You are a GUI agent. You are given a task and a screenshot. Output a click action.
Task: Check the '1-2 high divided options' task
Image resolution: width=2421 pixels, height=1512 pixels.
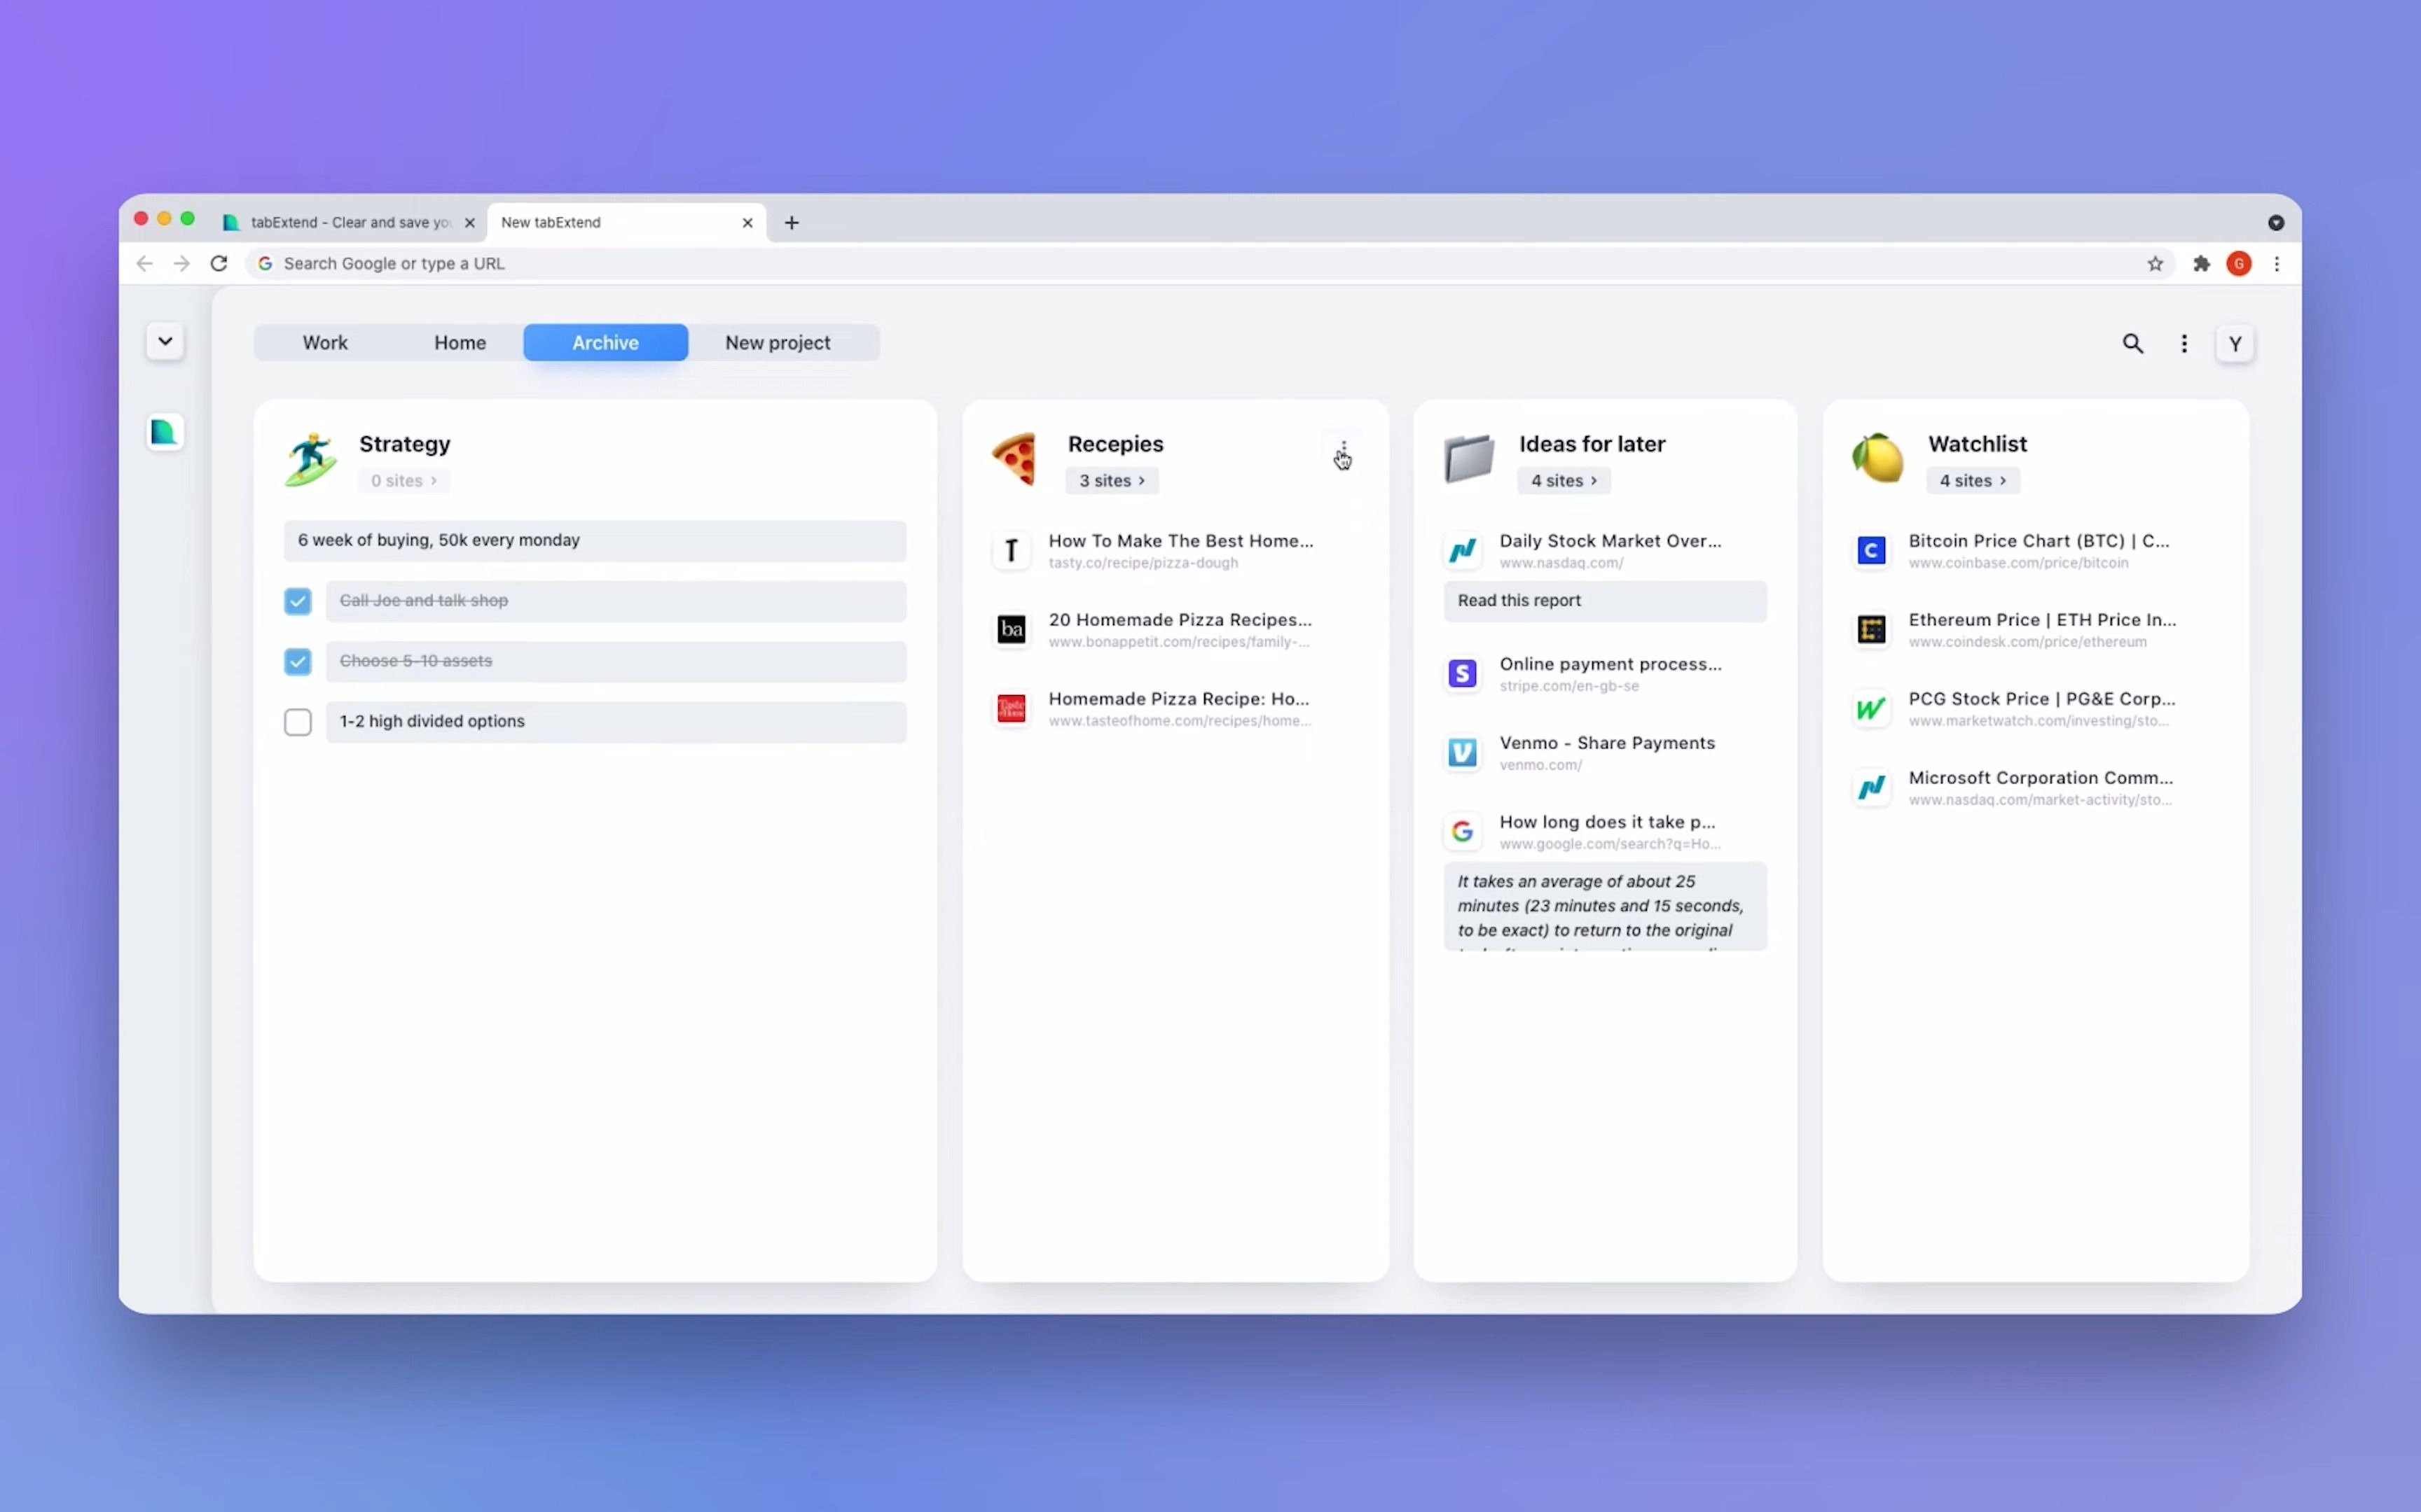pos(297,722)
